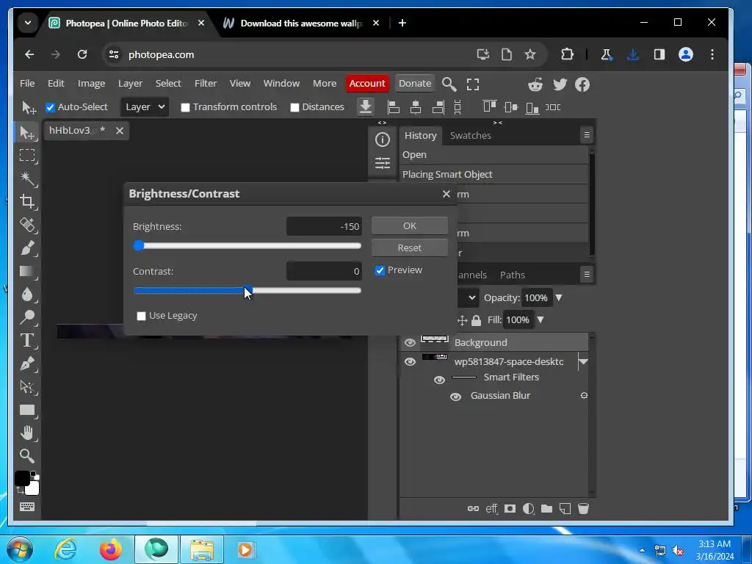This screenshot has width=752, height=564.
Task: Click the Donate button
Action: [415, 84]
